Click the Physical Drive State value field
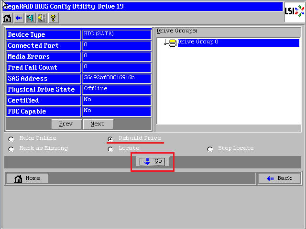The height and width of the screenshot is (229, 306). 117,89
